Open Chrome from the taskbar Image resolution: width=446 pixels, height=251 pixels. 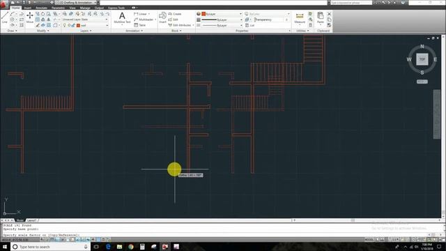(x=131, y=246)
